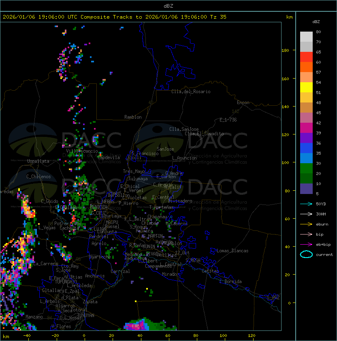Click the 'L_Dormida' map label
The image size is (337, 341).
(230, 281)
